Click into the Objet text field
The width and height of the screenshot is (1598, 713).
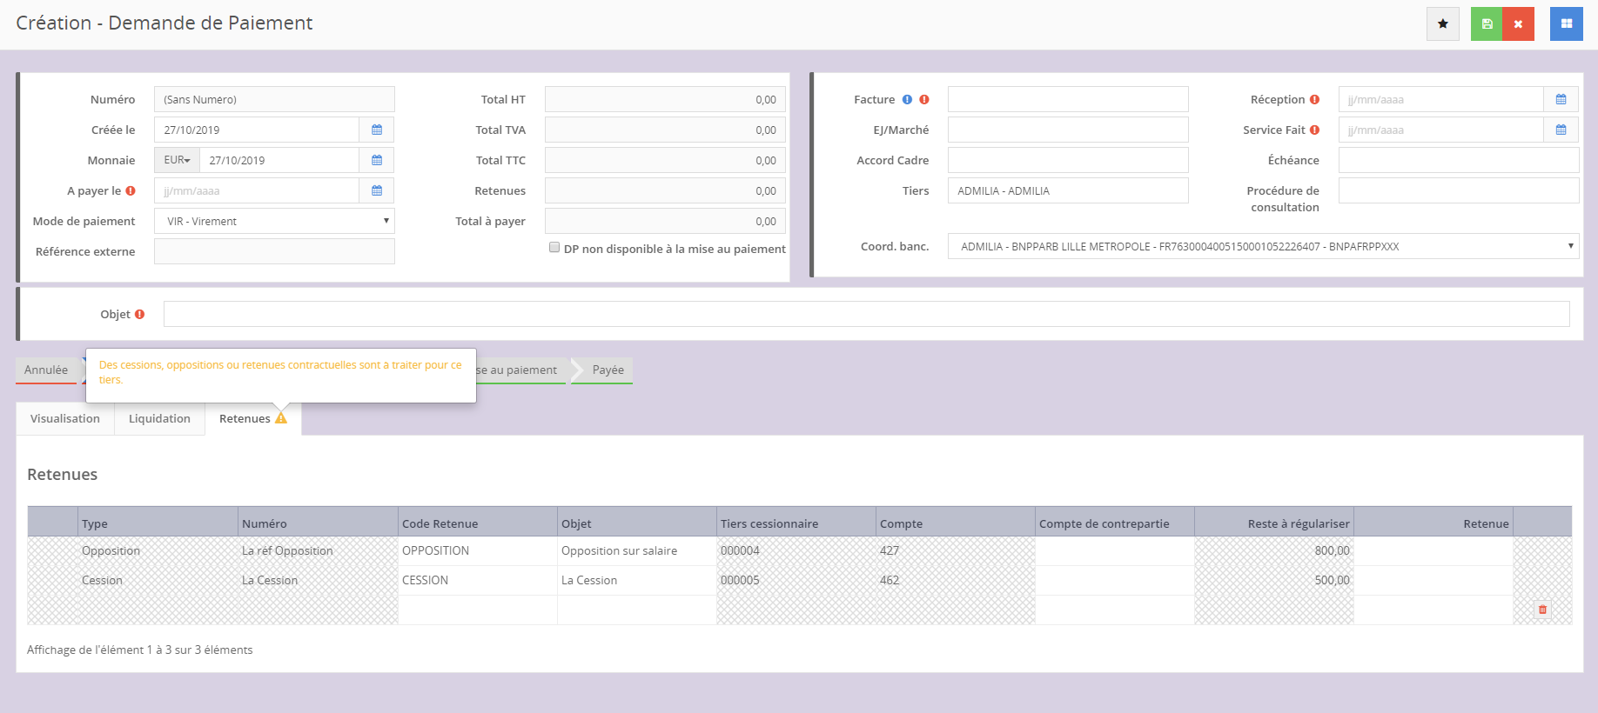pyautogui.click(x=866, y=314)
